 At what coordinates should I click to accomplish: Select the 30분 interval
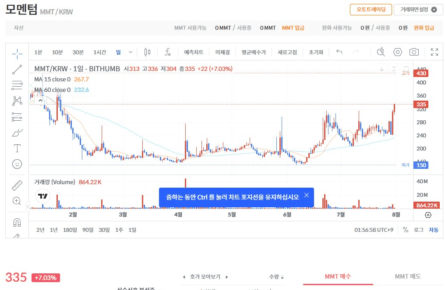(x=78, y=52)
